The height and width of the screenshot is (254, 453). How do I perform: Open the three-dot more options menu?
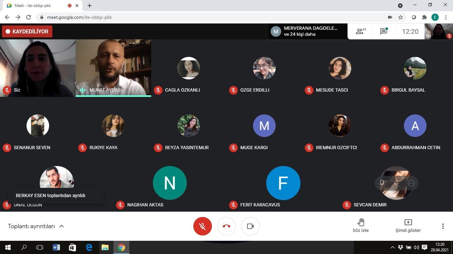[443, 226]
